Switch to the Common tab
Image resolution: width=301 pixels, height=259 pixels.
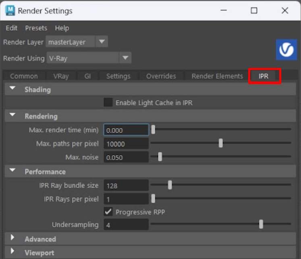click(x=24, y=76)
